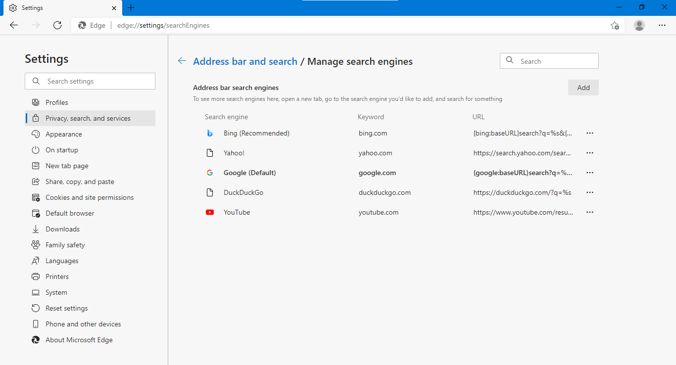Click the Yahoo! page icon

[x=210, y=153]
